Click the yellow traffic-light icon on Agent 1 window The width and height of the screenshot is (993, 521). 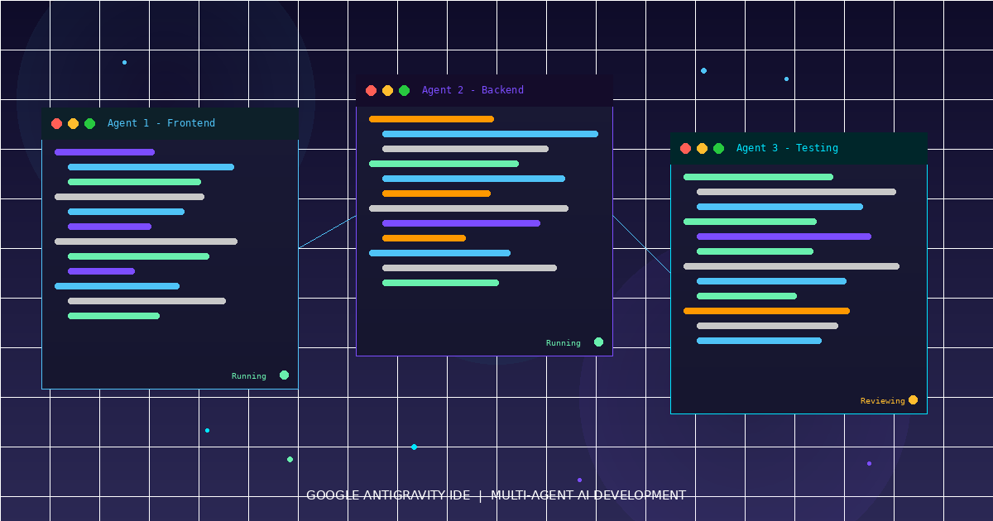point(72,122)
